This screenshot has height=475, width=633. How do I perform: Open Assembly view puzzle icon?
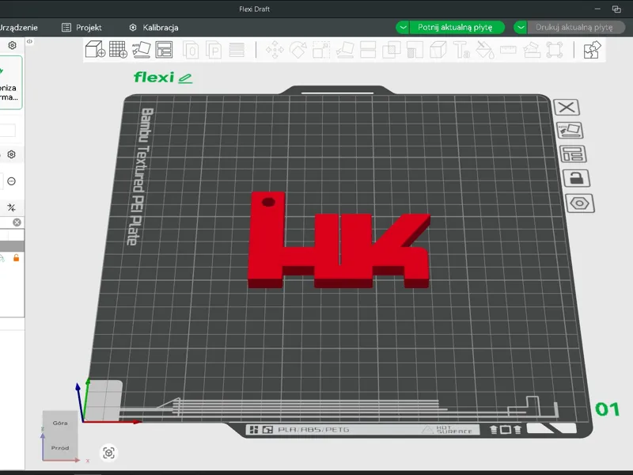[592, 50]
